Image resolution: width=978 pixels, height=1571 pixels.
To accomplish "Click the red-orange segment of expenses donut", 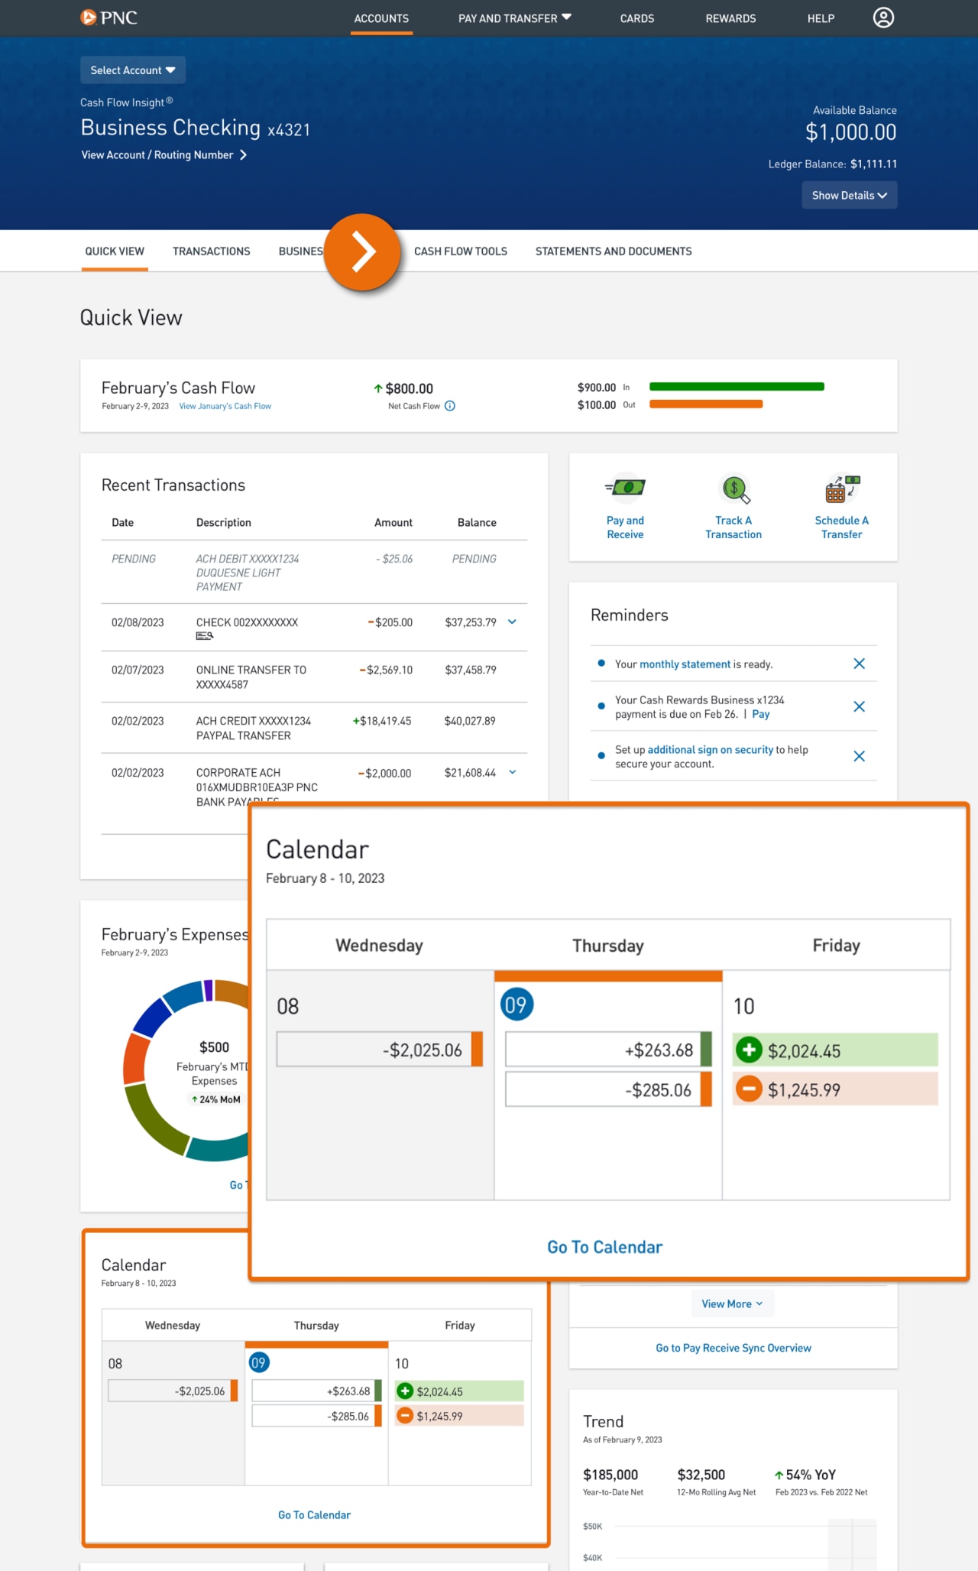I will 135,1058.
